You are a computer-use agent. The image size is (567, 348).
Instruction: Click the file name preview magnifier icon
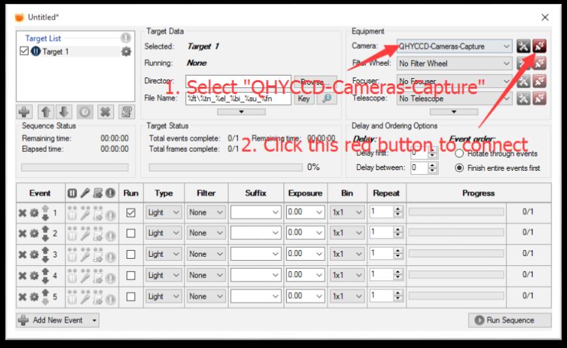327,99
